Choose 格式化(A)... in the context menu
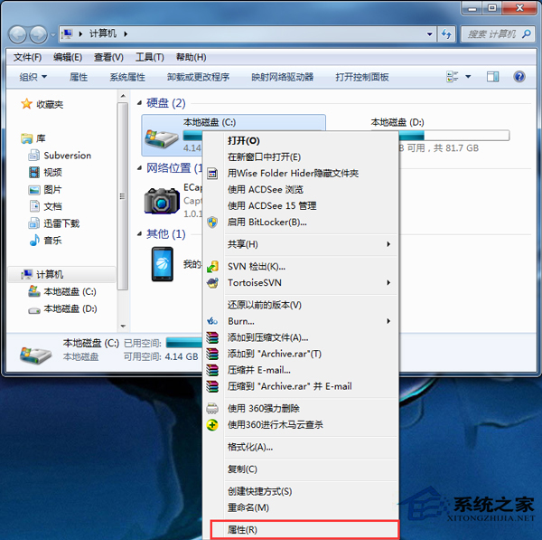The width and height of the screenshot is (542, 540). pyautogui.click(x=300, y=447)
